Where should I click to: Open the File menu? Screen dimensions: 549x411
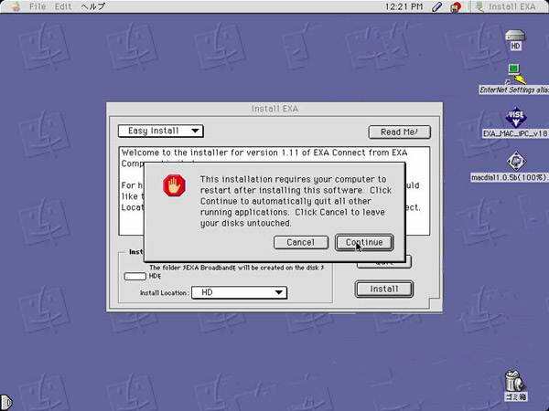(x=38, y=7)
